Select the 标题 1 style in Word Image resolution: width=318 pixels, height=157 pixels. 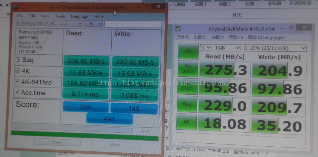tap(201, 4)
